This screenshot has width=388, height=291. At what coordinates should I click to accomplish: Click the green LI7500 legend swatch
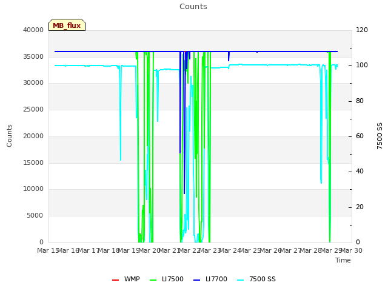(153, 280)
